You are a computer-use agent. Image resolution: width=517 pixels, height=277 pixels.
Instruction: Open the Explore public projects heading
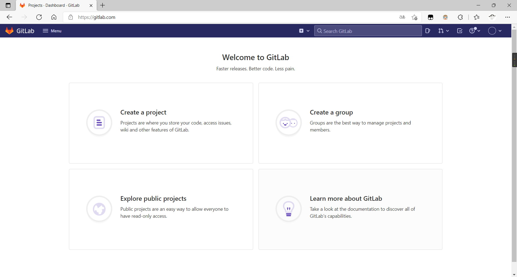coord(153,199)
